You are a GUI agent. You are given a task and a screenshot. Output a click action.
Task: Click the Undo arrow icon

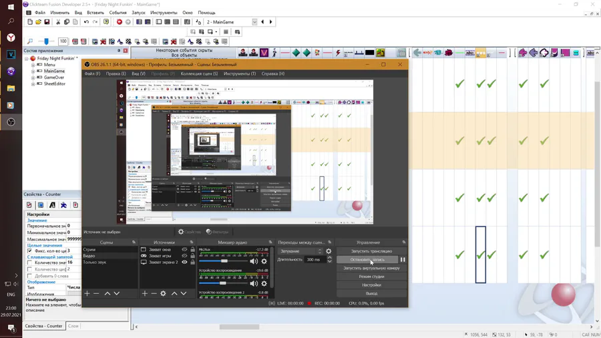click(x=86, y=22)
